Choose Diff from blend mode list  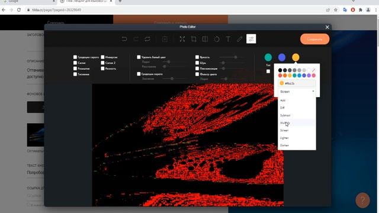[297, 108]
